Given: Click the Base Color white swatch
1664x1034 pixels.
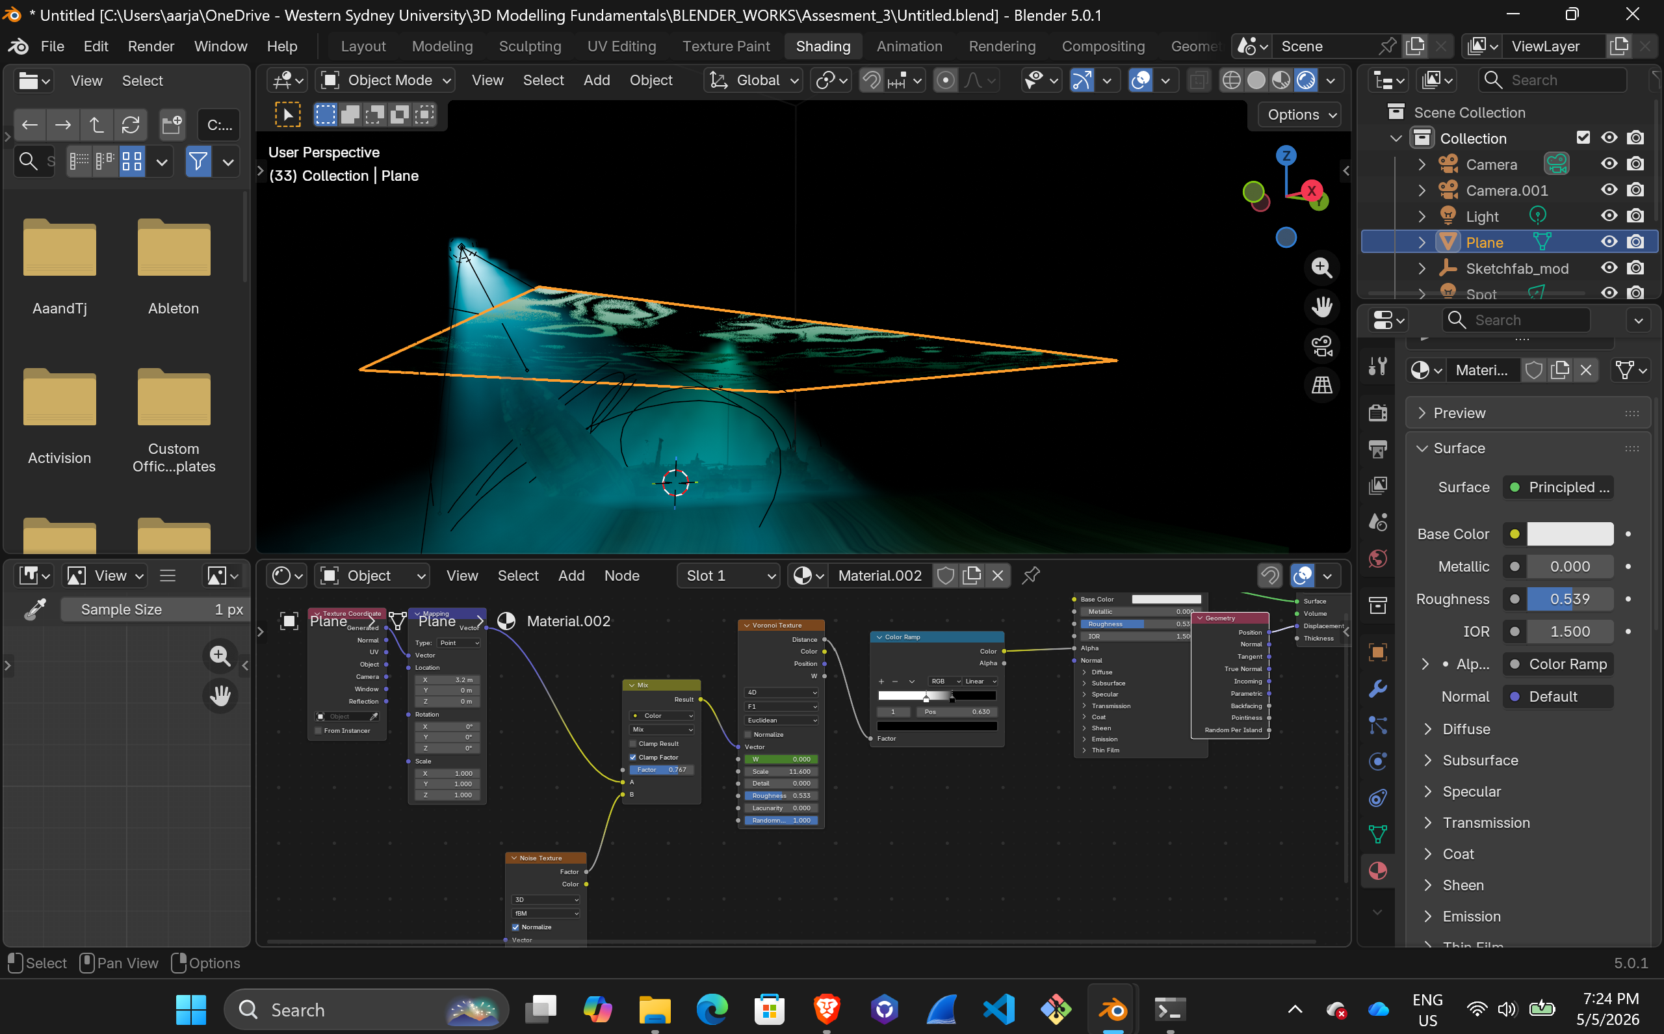Looking at the screenshot, I should tap(1570, 533).
